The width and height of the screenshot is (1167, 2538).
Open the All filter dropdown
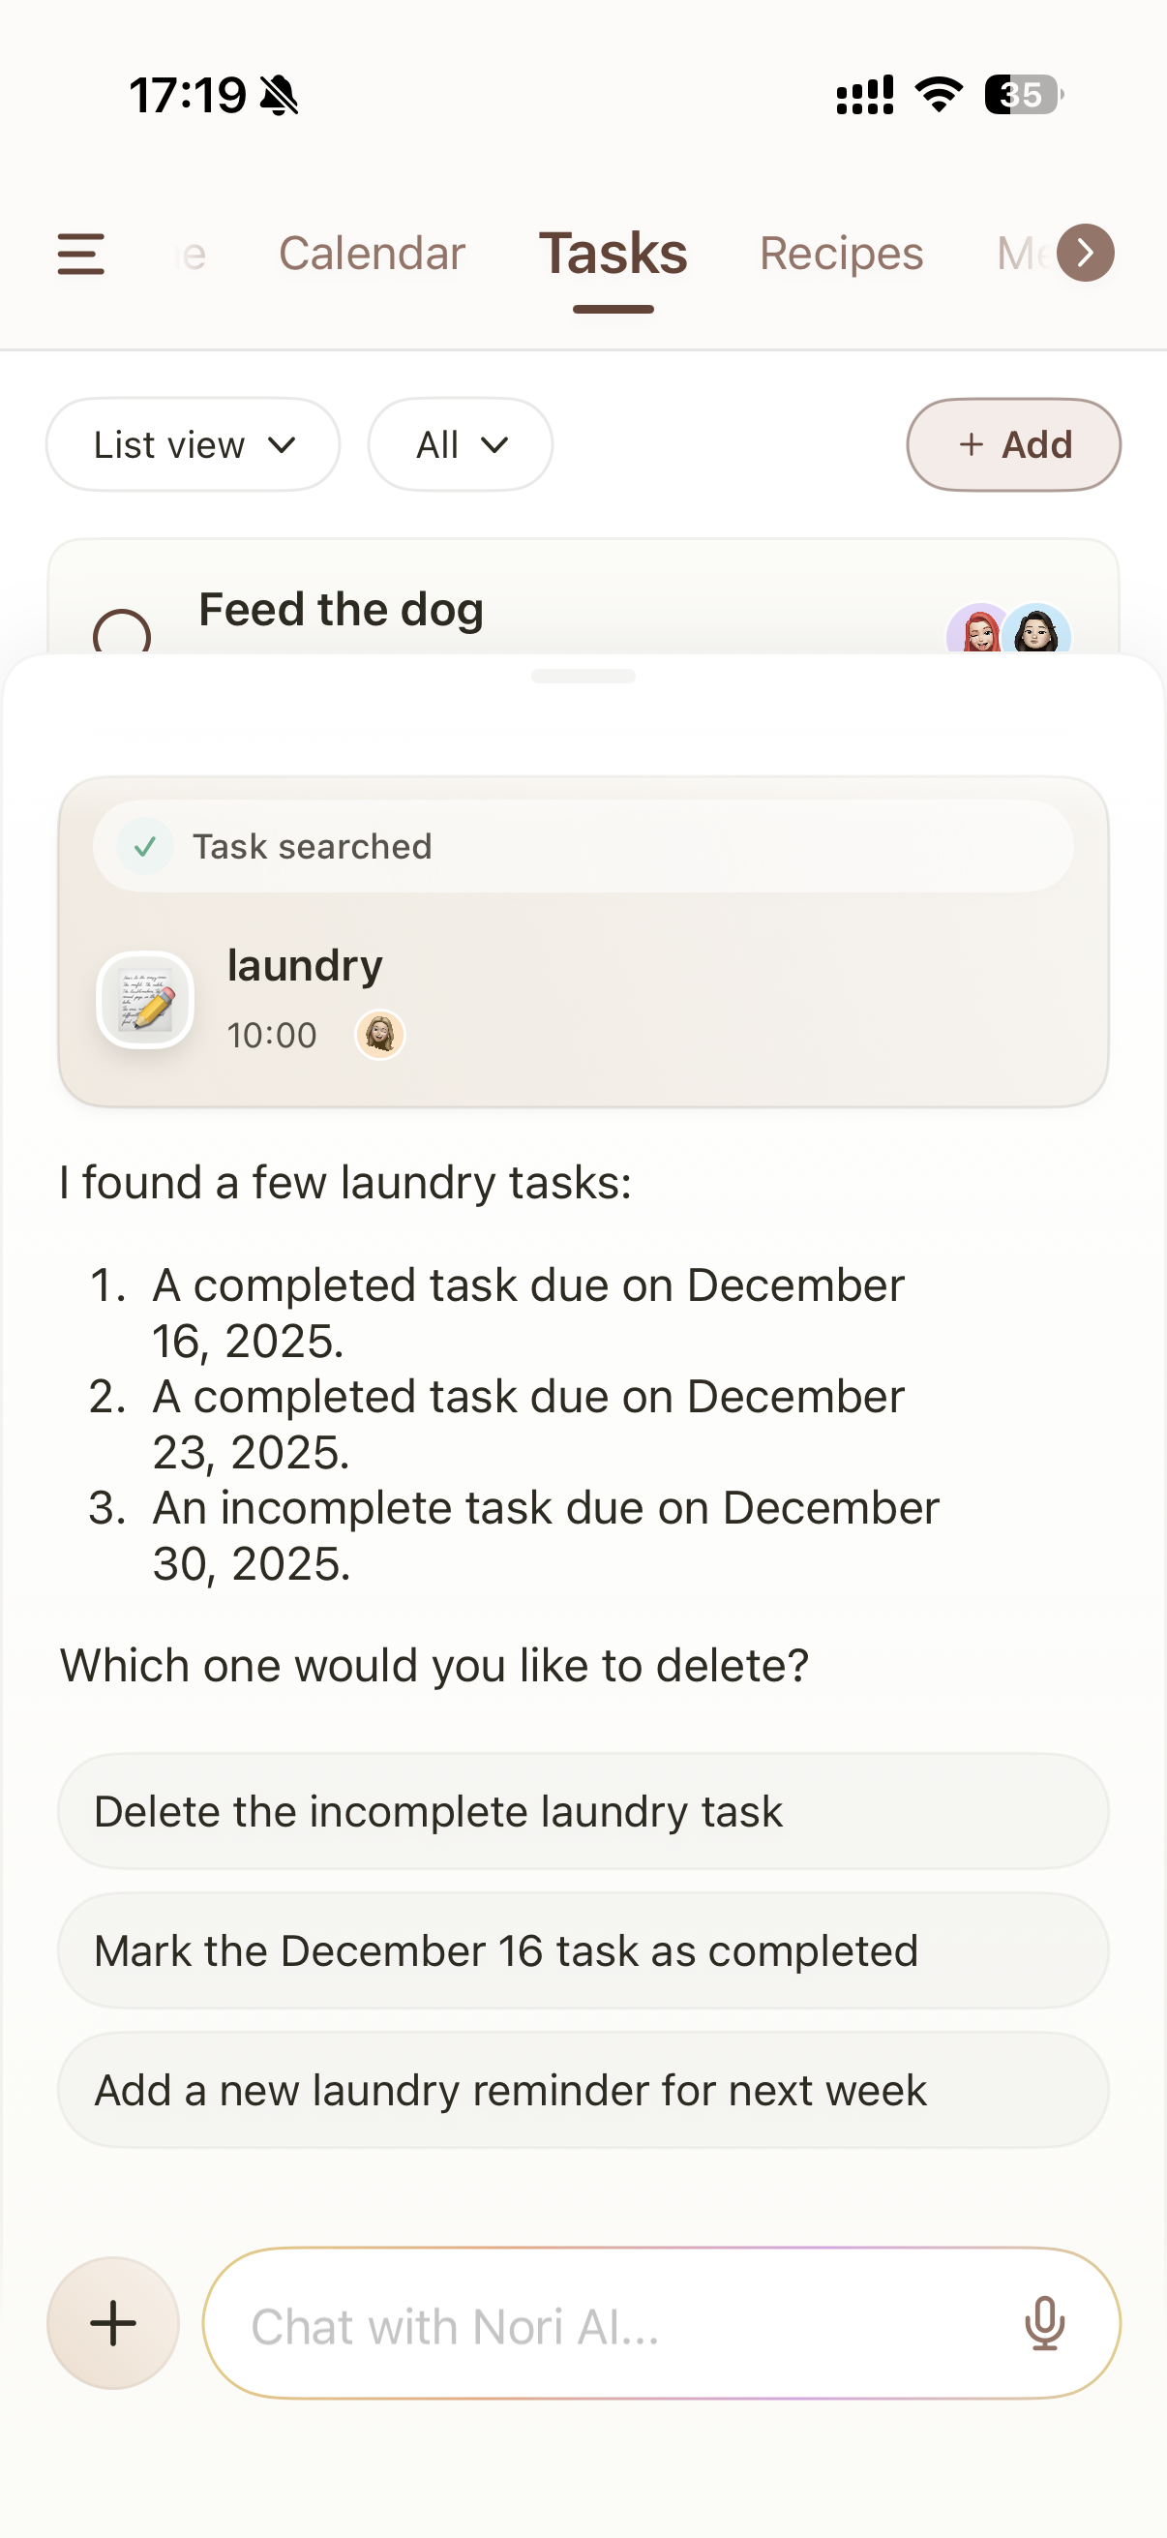tap(460, 445)
